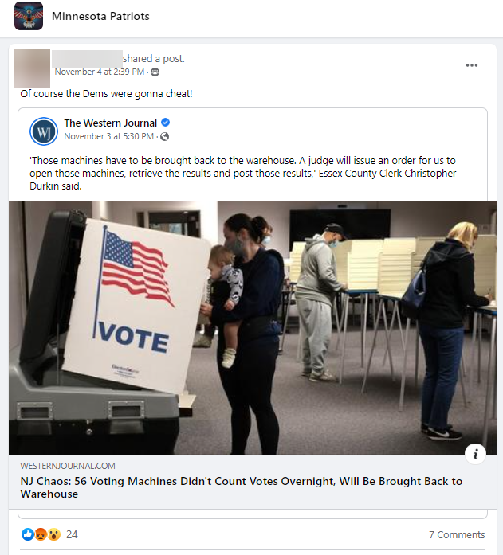
Task: Click the blue verified badge
Action: [x=166, y=123]
